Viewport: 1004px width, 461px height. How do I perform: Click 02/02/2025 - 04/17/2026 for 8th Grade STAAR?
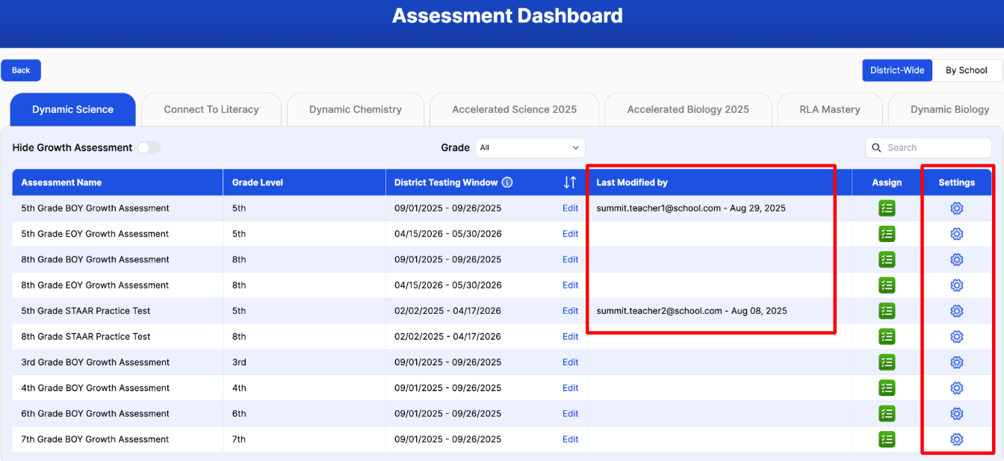(448, 336)
